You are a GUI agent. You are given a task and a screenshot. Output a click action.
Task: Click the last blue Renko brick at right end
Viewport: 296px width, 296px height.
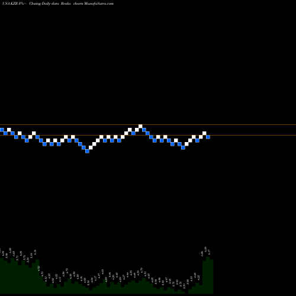click(x=208, y=137)
